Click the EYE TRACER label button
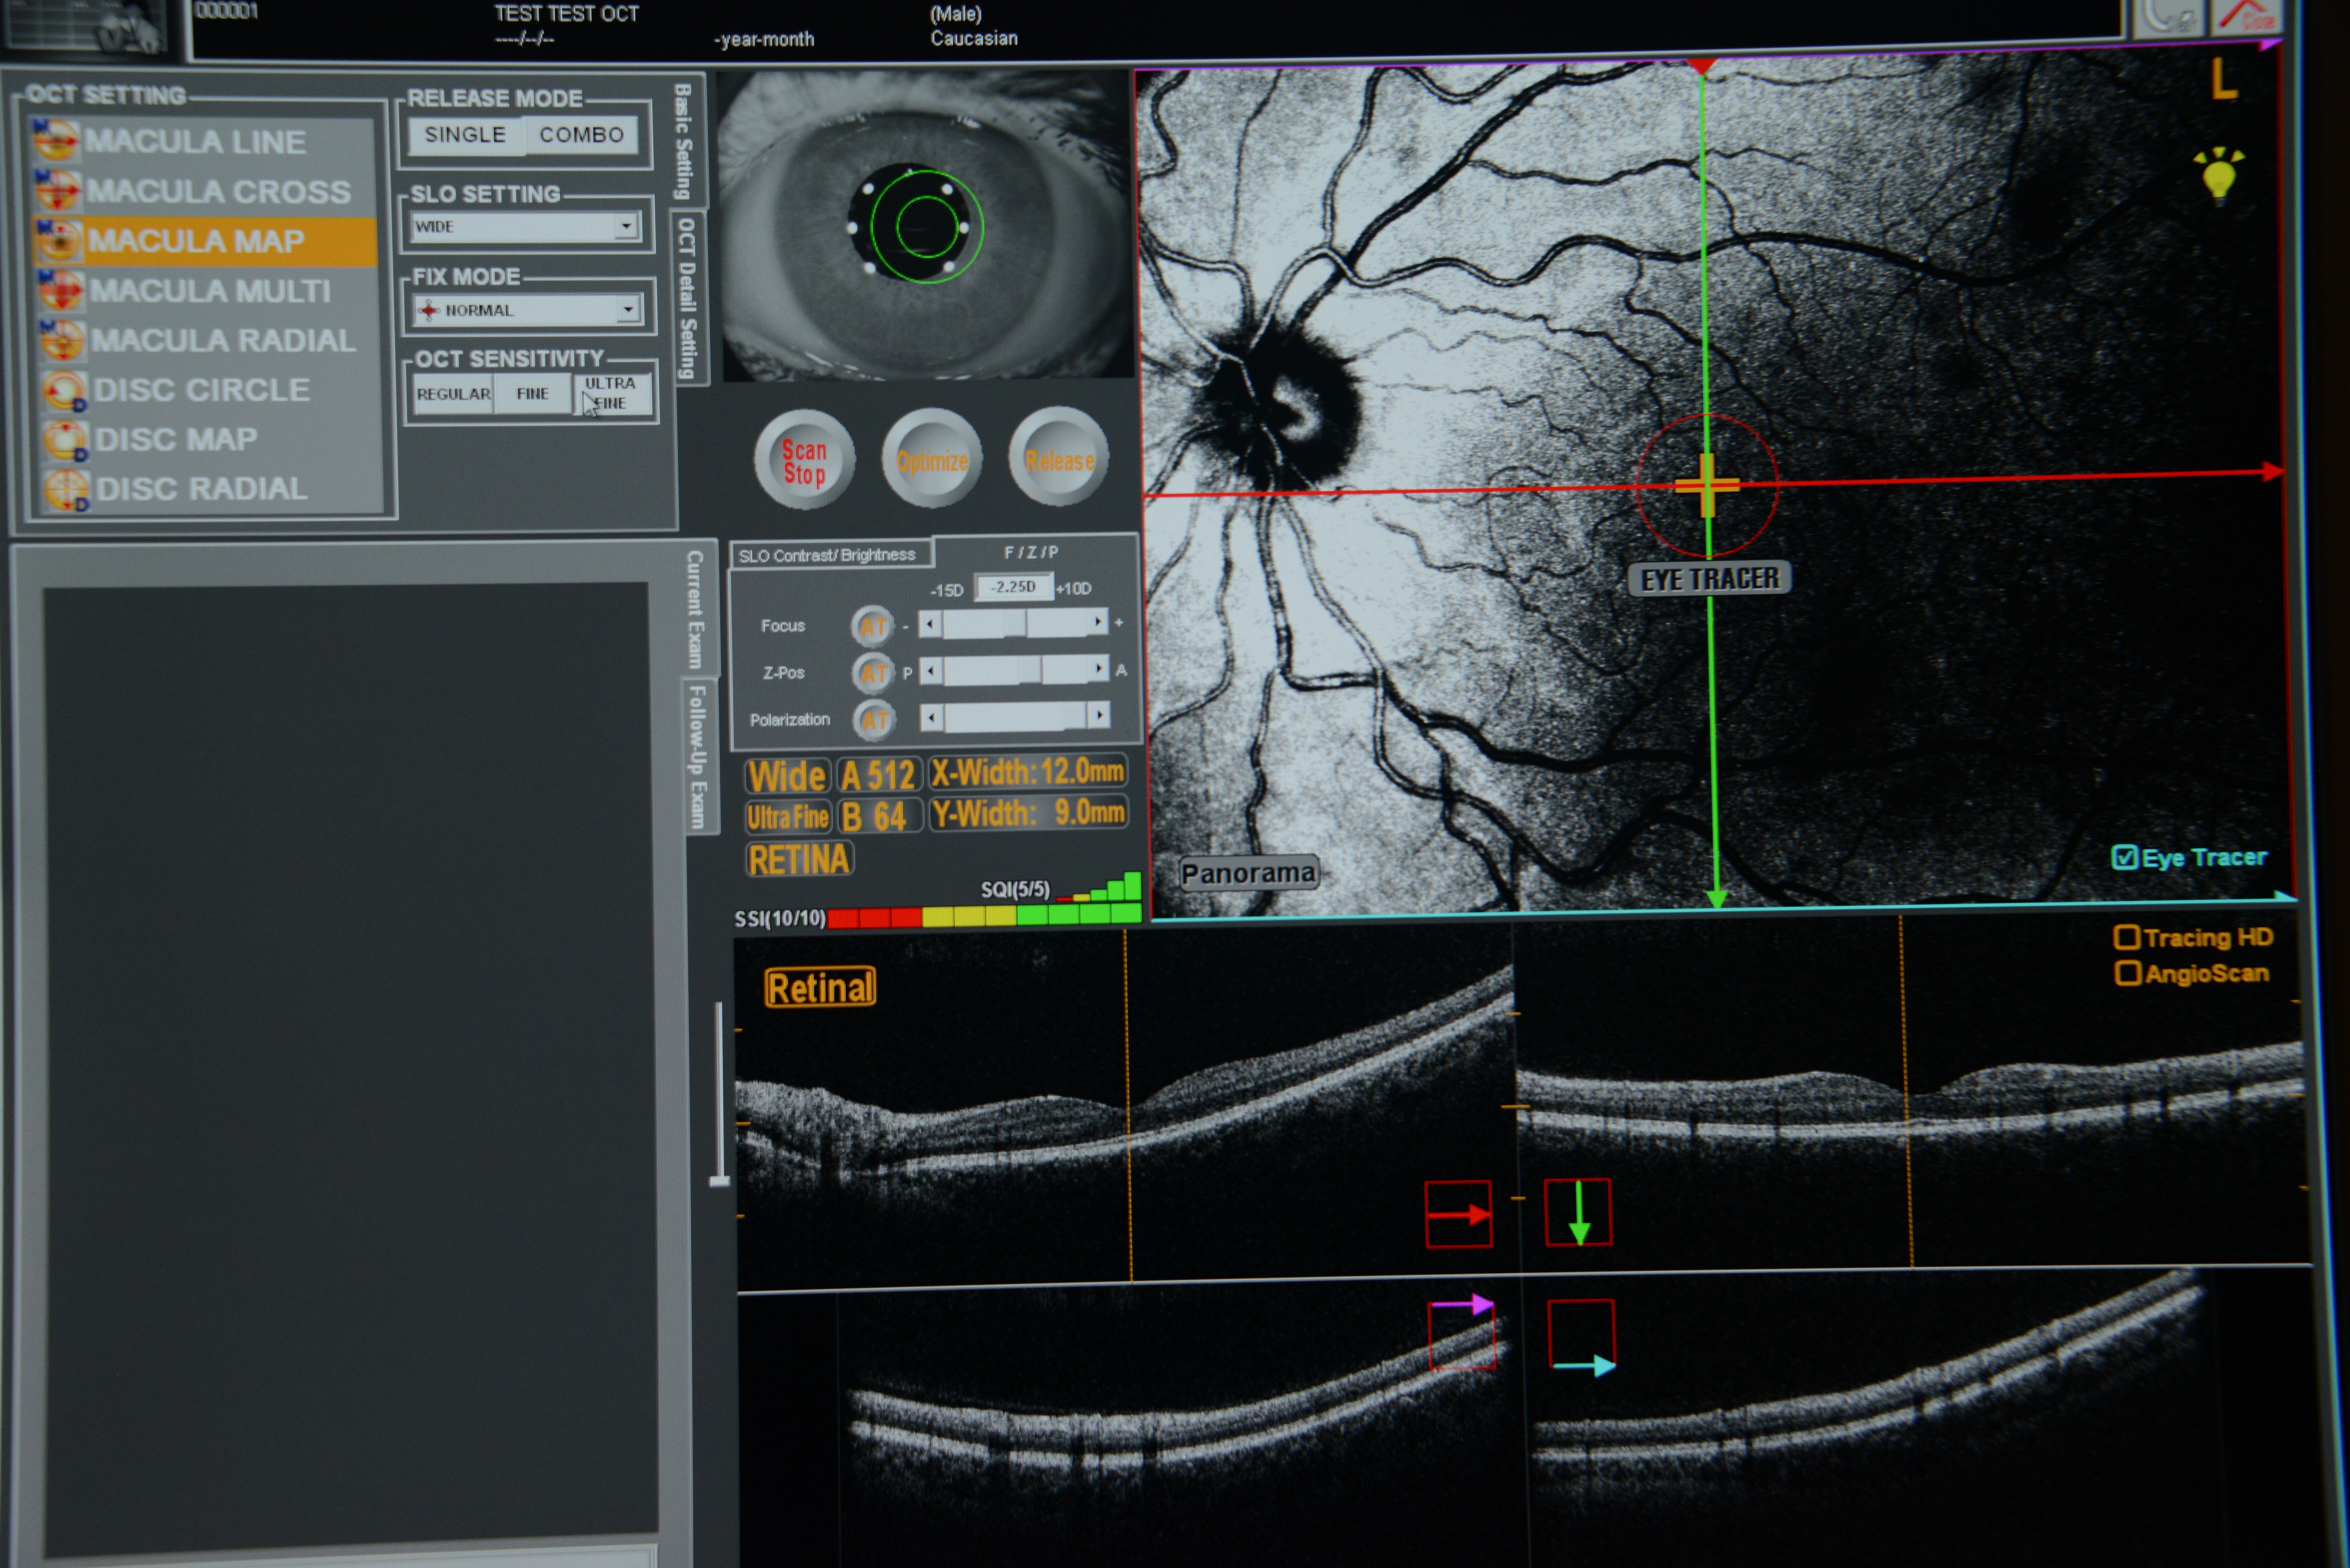 [1710, 579]
